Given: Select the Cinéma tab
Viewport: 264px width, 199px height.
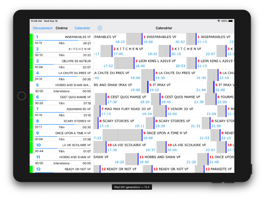Looking at the screenshot, I should tap(61, 28).
